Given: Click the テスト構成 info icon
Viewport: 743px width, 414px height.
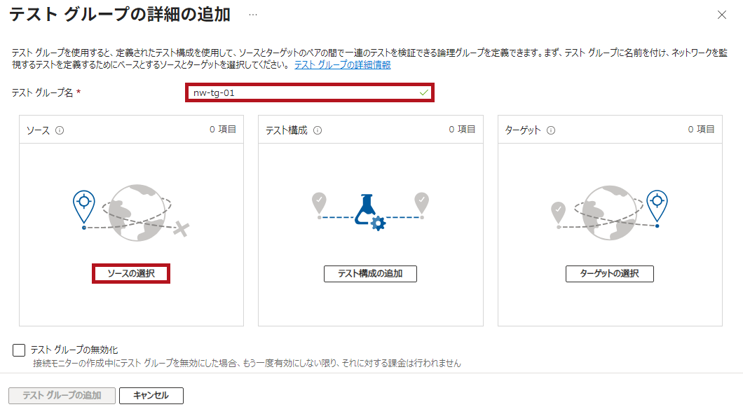Looking at the screenshot, I should 318,130.
